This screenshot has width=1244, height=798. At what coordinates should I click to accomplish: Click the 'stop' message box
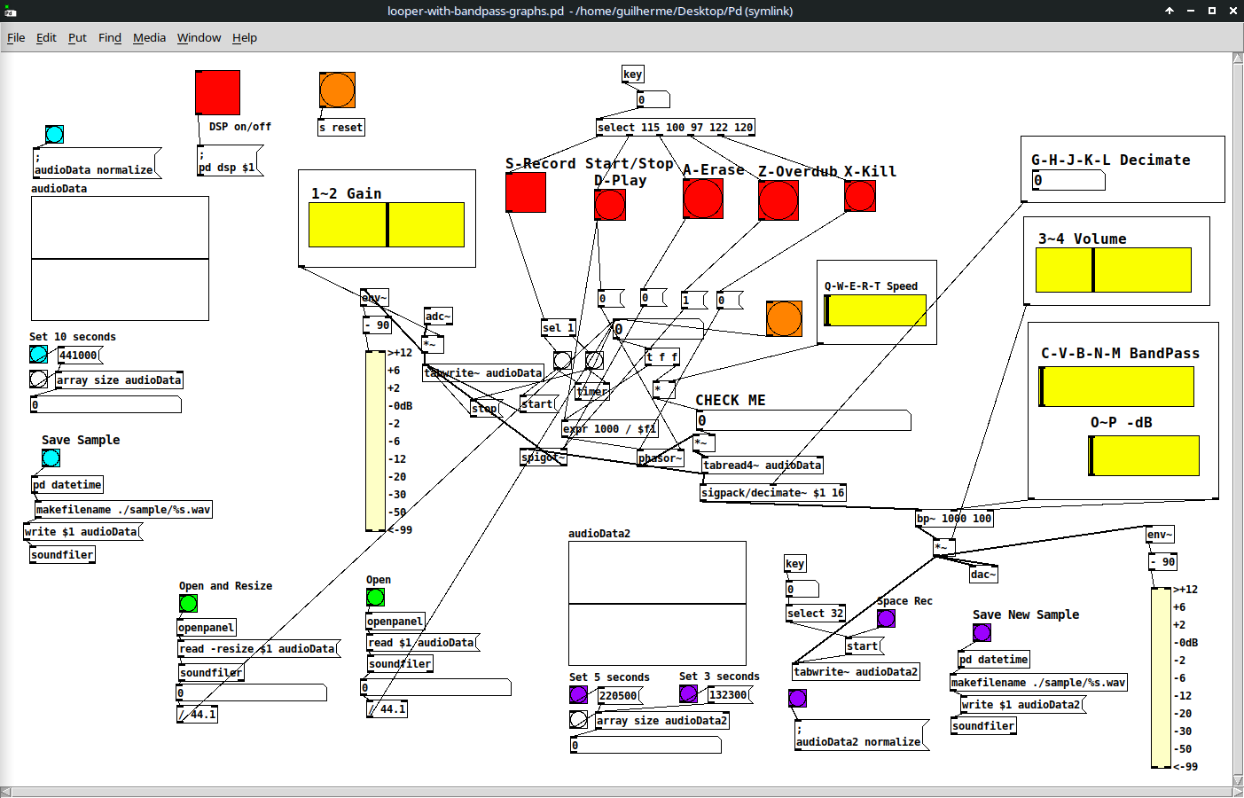pyautogui.click(x=485, y=409)
